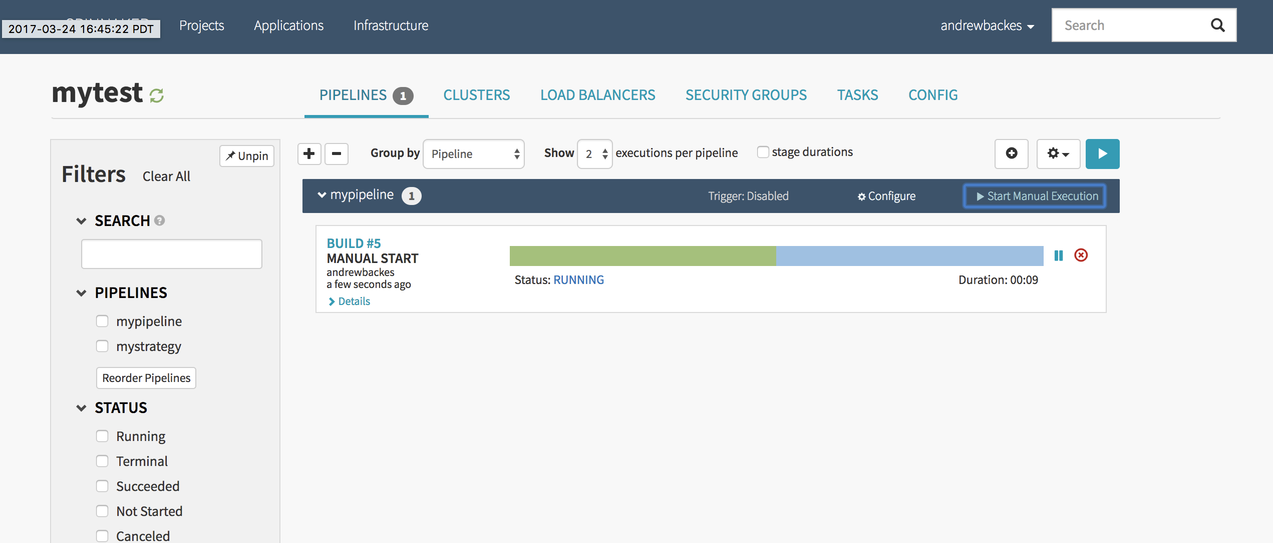Click the create new pipeline circle-plus icon

[x=1011, y=153]
